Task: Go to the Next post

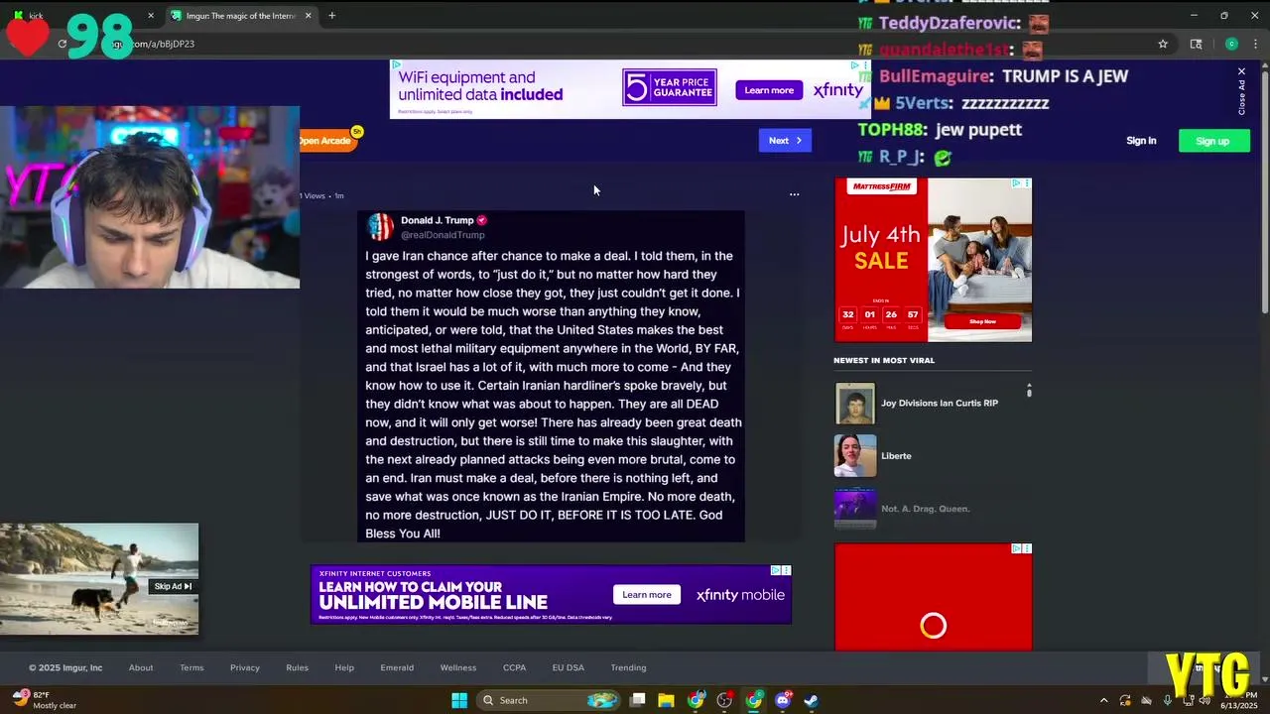Action: click(x=785, y=141)
